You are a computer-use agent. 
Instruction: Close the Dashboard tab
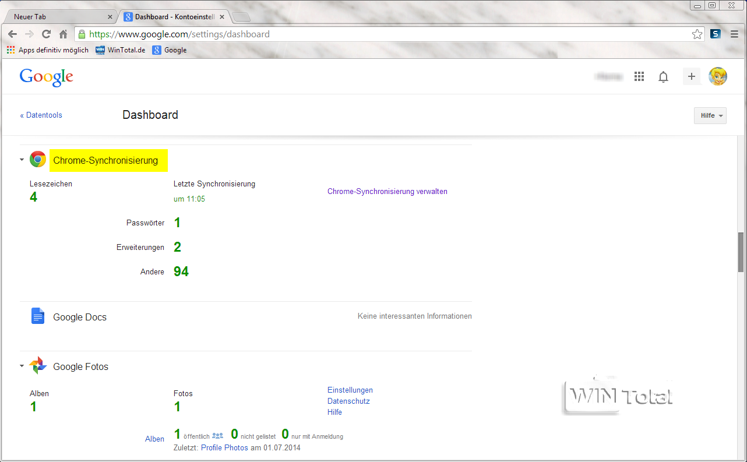221,17
